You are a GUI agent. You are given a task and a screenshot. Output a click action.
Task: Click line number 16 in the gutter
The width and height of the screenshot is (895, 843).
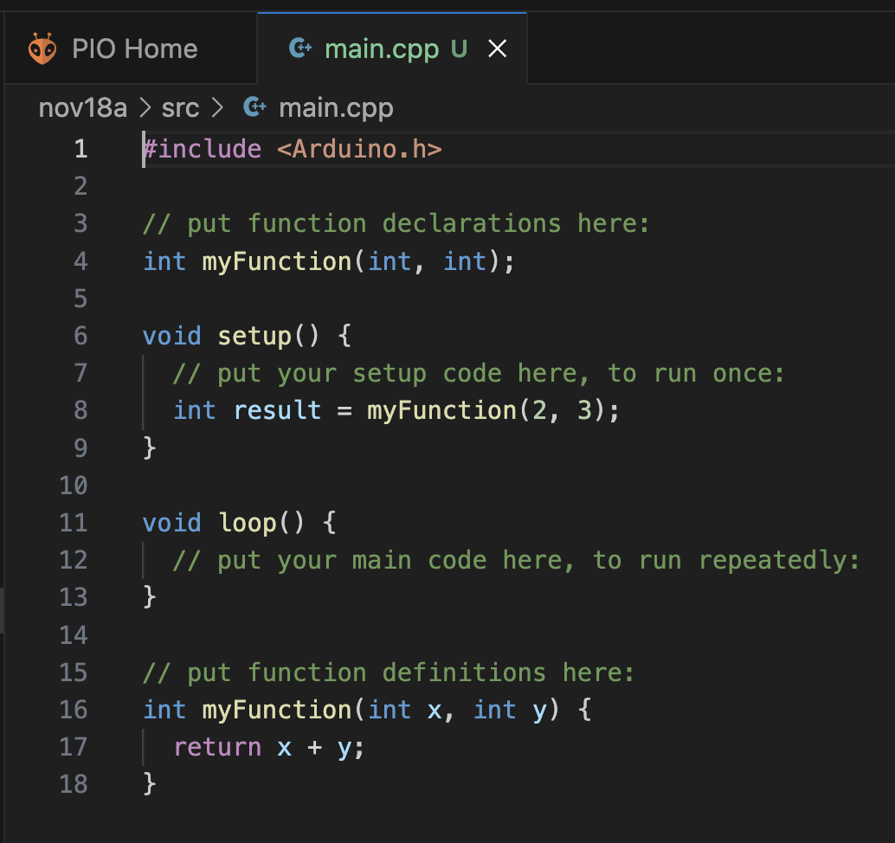point(74,710)
